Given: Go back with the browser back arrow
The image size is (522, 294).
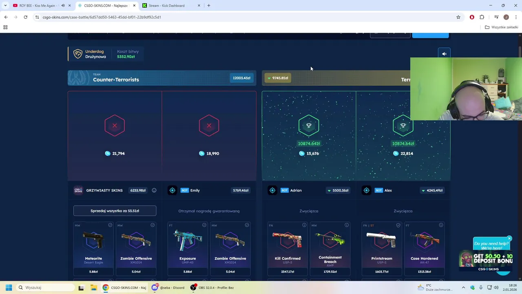Looking at the screenshot, I should (6, 17).
